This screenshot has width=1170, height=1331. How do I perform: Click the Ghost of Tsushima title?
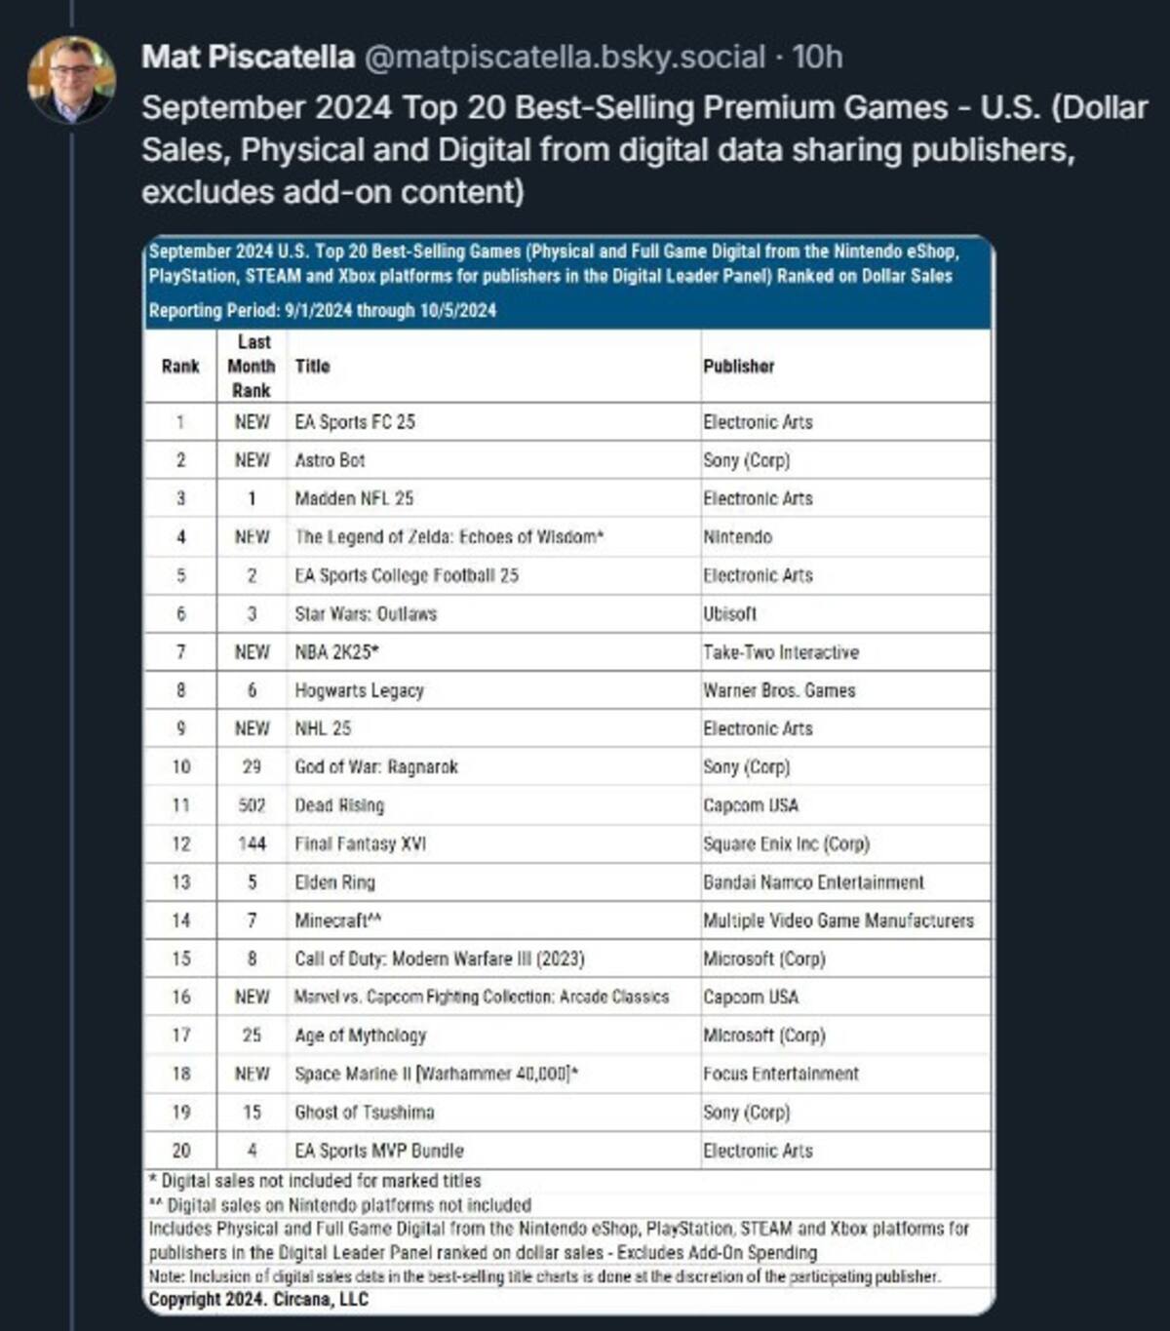point(365,1113)
